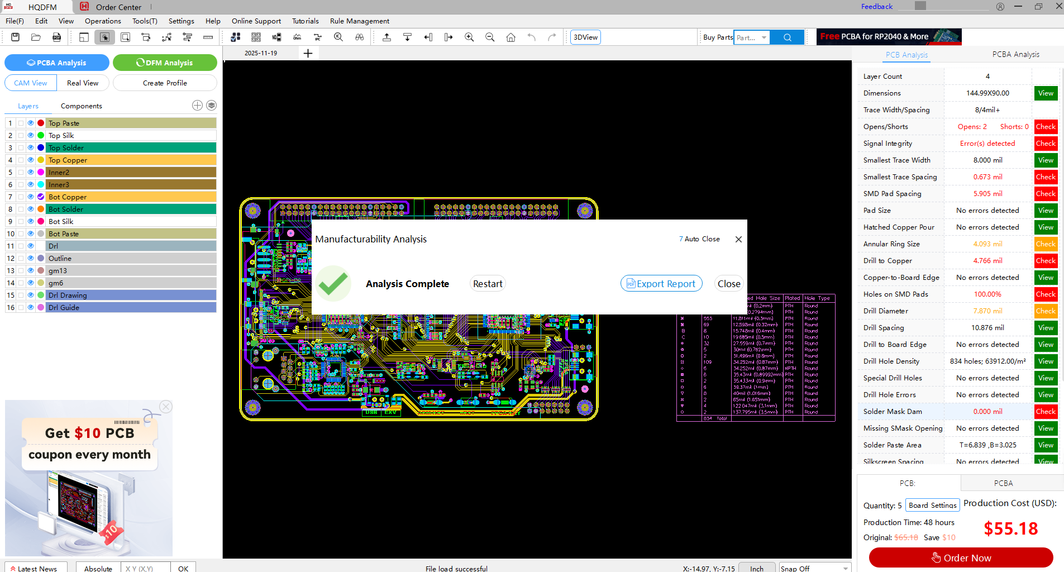Expand the Buy Parts type dropdown

click(x=764, y=37)
